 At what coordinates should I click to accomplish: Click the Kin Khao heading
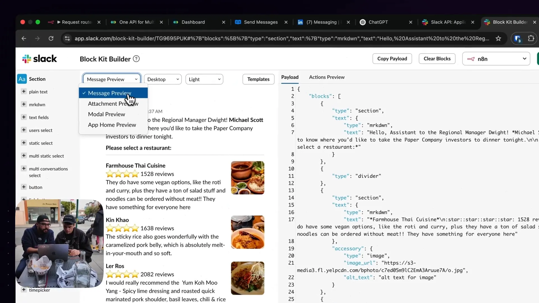(117, 220)
